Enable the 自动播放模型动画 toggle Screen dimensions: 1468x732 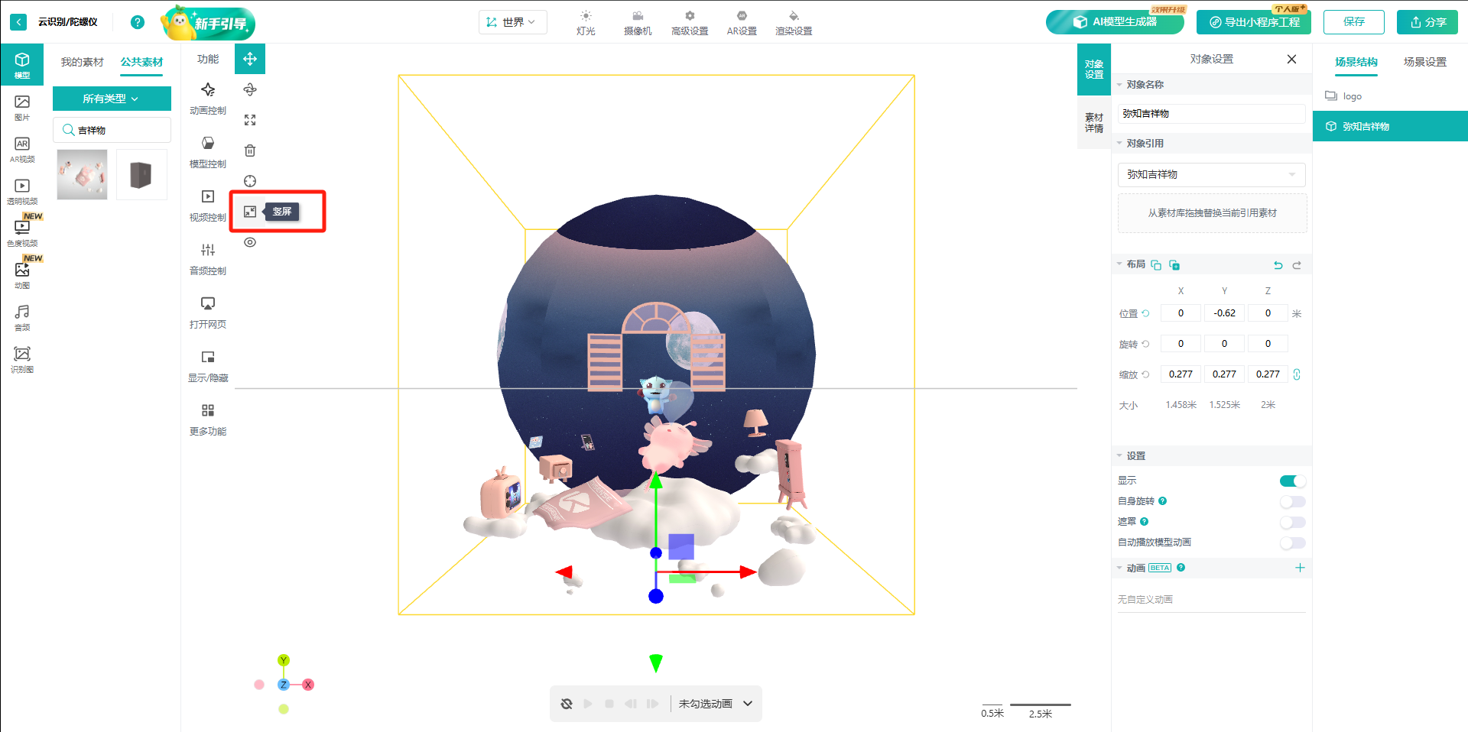click(x=1292, y=543)
